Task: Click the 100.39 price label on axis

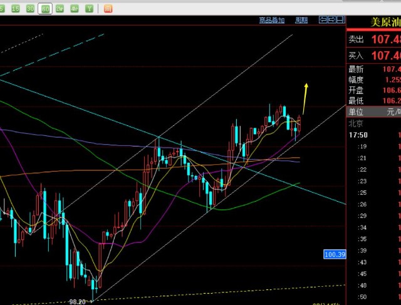Action: pyautogui.click(x=335, y=254)
